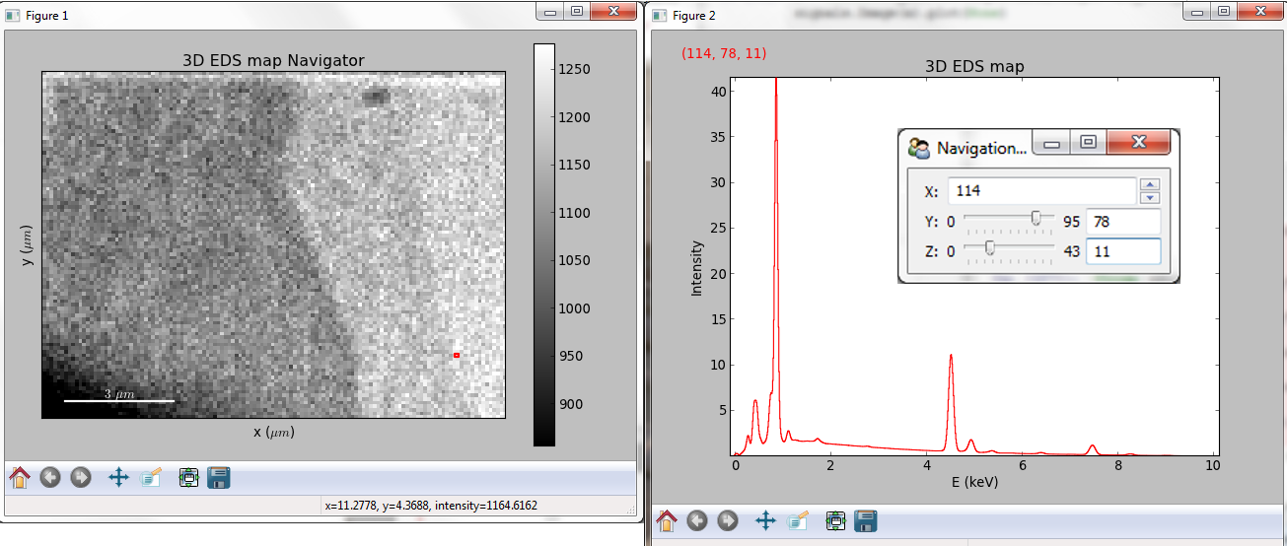The image size is (1287, 546).
Task: Click the Z slider handle in Navigation dialog
Action: [x=989, y=247]
